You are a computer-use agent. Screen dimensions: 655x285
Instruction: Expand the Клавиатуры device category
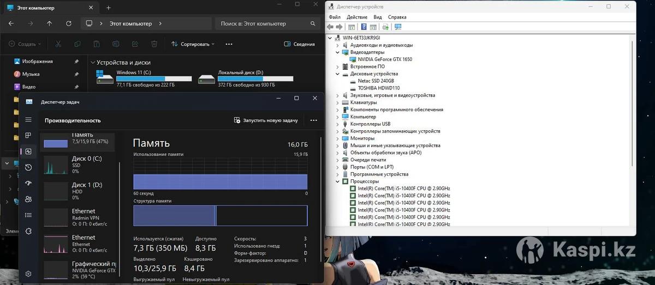pos(337,102)
